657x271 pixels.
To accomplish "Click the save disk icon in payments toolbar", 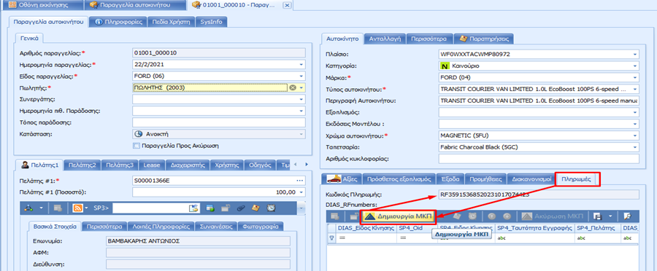I will click(598, 216).
